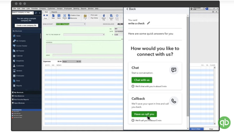The image size is (234, 133).
Task: Enable the Pay Online checkbox
Action: click(90, 18)
